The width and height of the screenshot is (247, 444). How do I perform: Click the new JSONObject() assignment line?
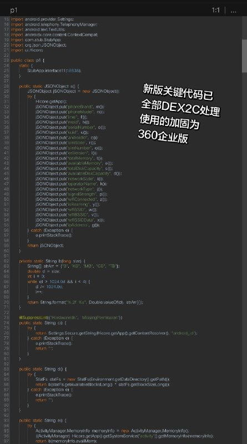coord(74,91)
